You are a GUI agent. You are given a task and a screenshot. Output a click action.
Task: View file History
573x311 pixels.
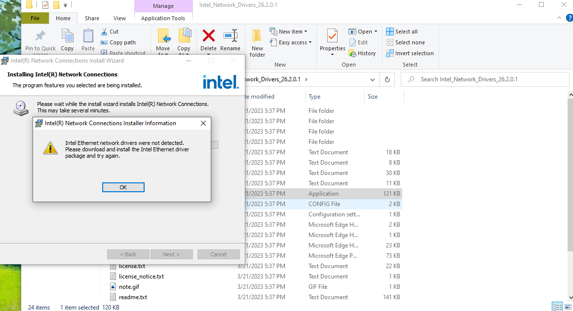point(363,53)
